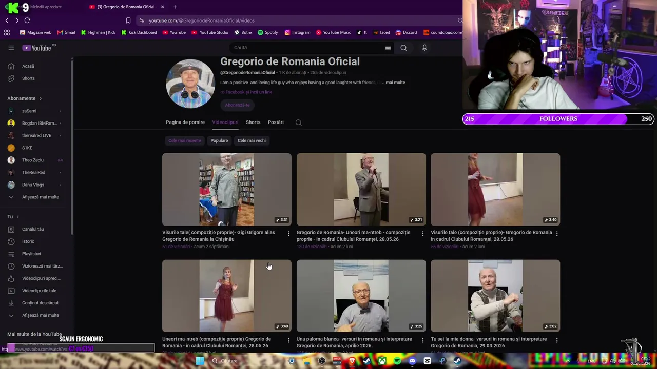Go forward in the browser
Viewport: 657px width, 369px height.
pyautogui.click(x=17, y=20)
